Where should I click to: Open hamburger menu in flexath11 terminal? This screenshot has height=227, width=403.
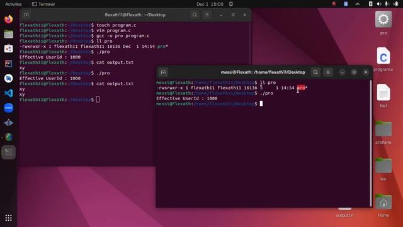tap(207, 15)
